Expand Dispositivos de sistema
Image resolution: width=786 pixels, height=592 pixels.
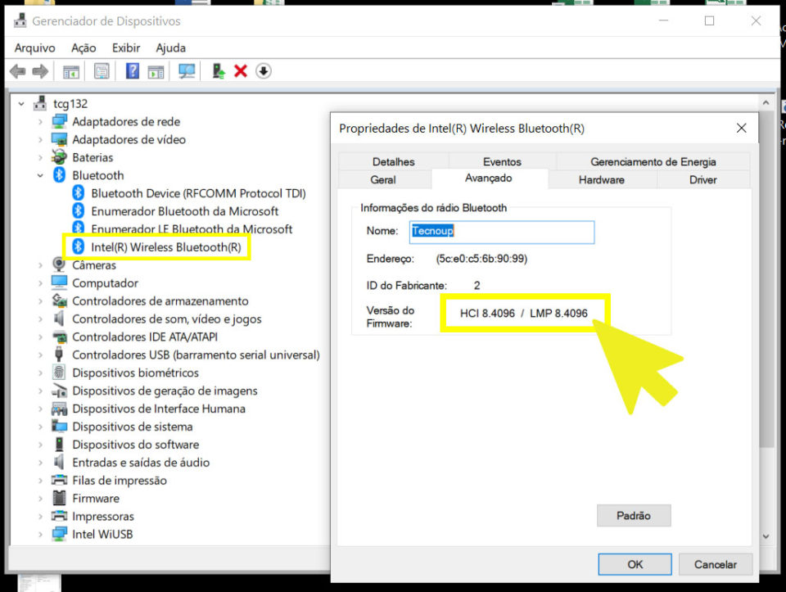pos(40,427)
